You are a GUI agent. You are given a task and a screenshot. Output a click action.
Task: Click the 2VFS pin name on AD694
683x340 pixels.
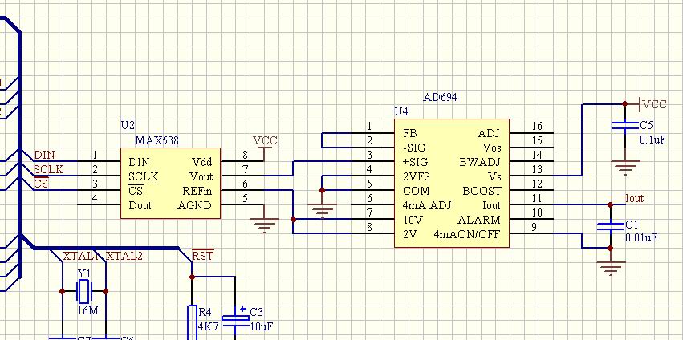pos(417,176)
